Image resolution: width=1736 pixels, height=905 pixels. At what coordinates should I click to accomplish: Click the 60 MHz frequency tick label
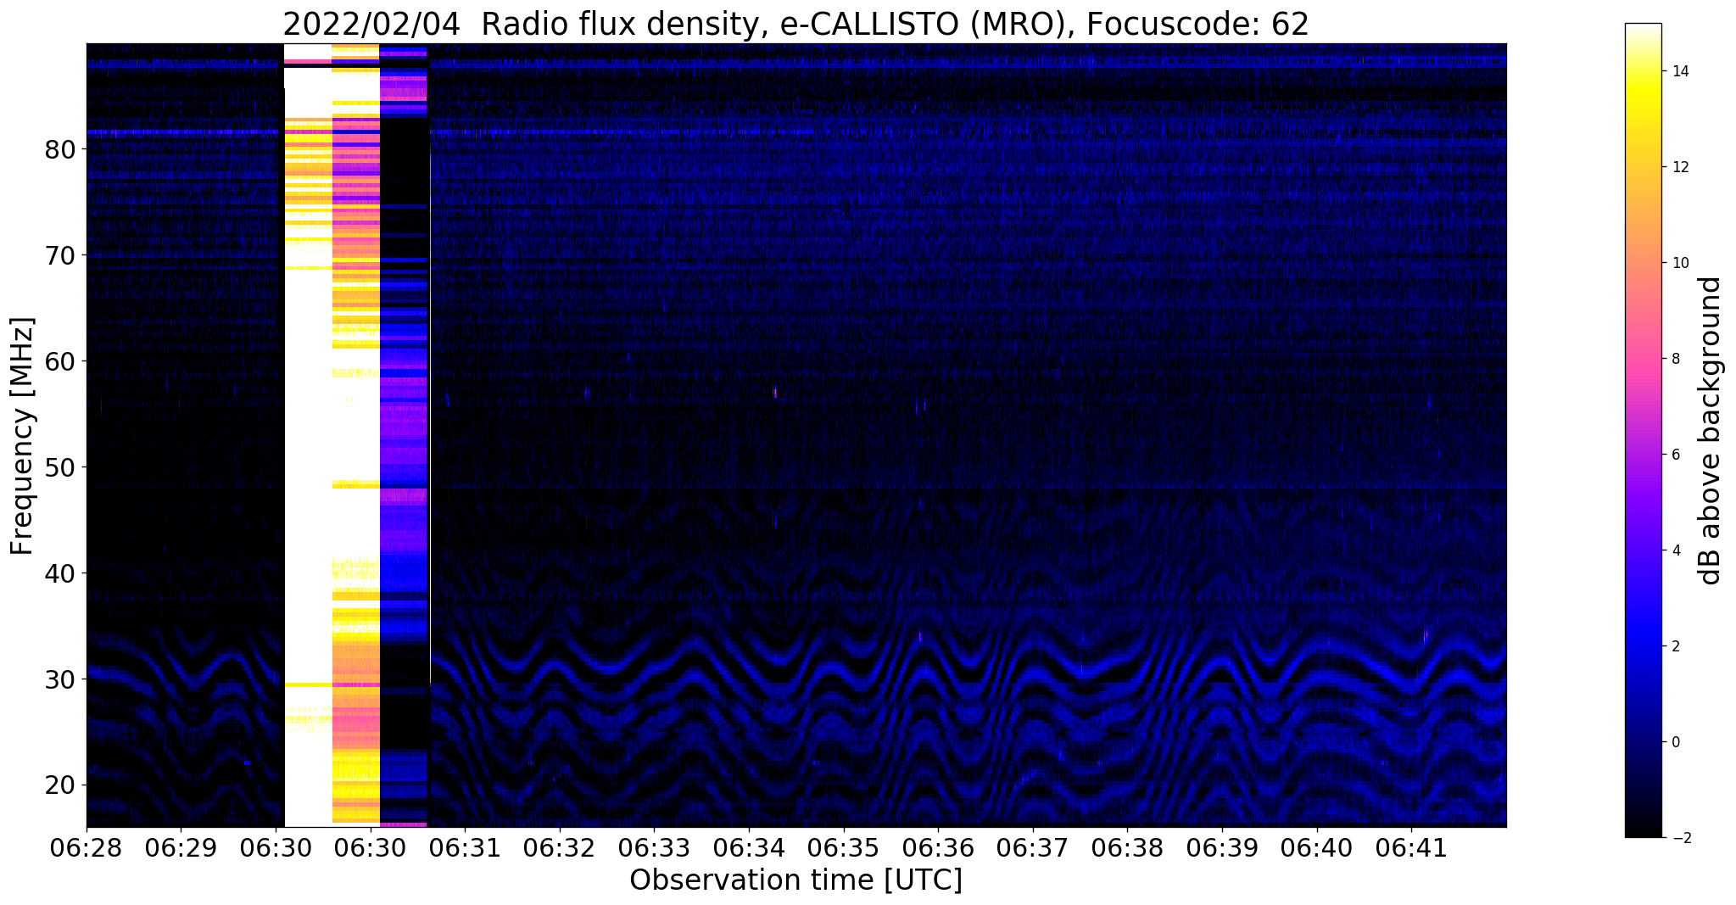pyautogui.click(x=60, y=361)
